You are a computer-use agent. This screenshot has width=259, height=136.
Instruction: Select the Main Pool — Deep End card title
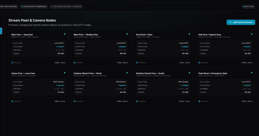coord(22,35)
